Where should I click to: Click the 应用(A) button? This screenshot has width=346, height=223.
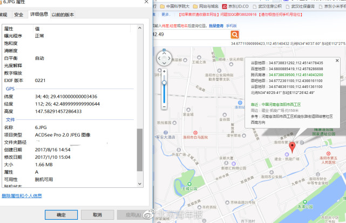click(133, 215)
